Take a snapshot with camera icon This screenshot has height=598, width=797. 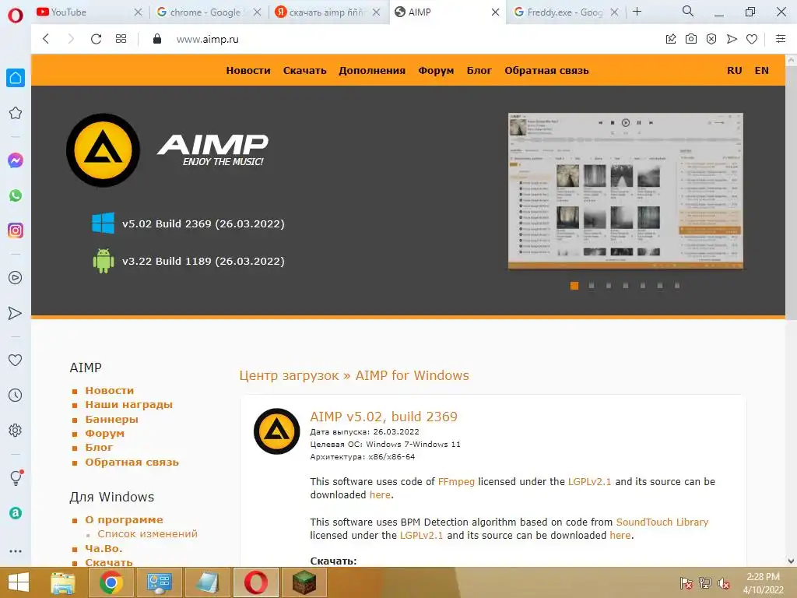coord(691,39)
